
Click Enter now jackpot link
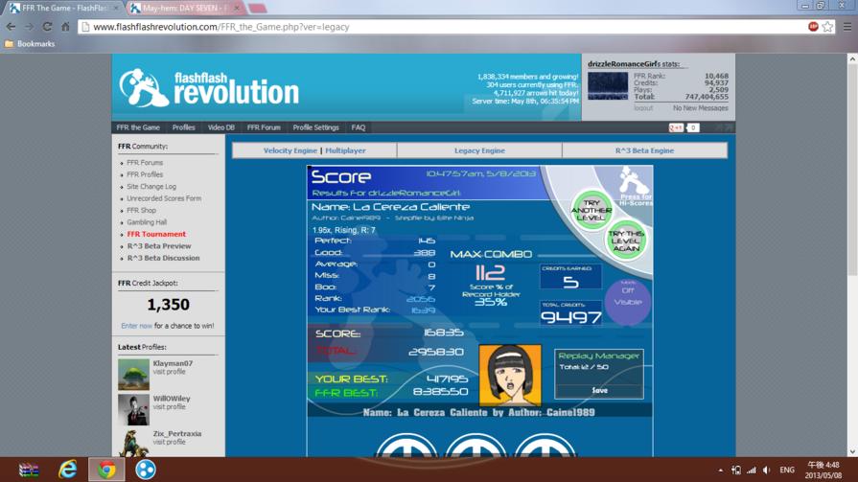[136, 326]
